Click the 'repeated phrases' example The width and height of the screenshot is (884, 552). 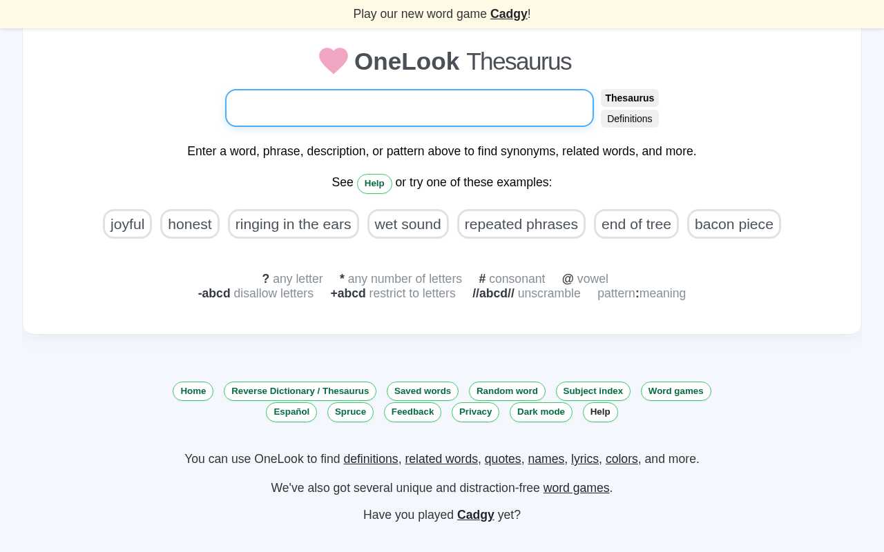point(521,224)
